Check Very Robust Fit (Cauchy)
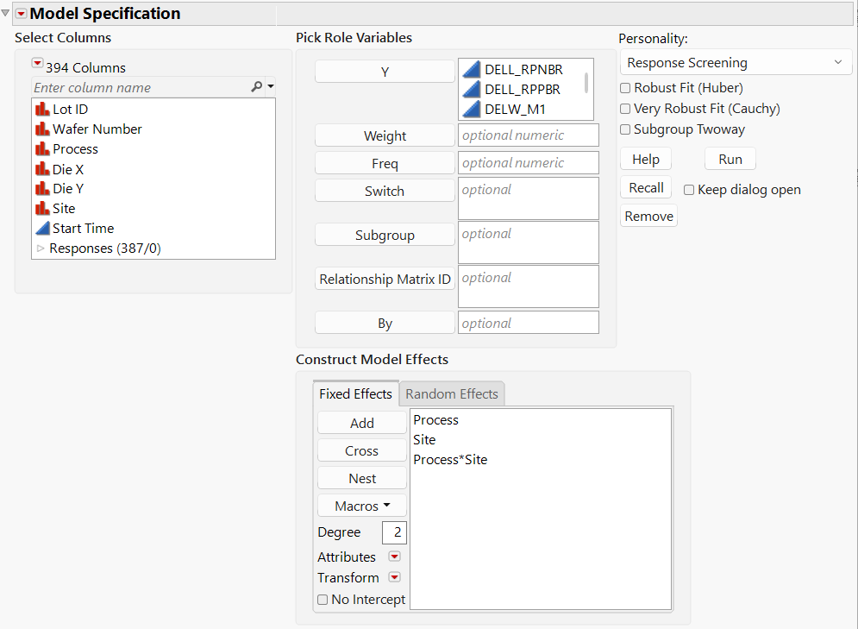858x629 pixels. coord(624,108)
